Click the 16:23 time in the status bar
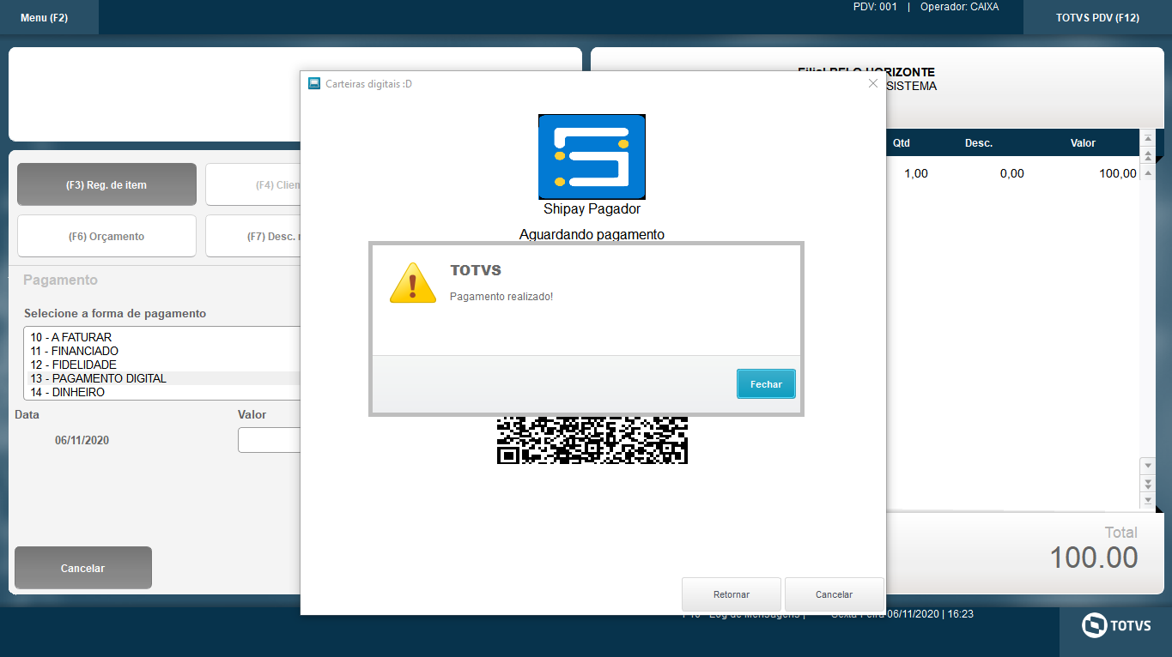The width and height of the screenshot is (1172, 657). 962,614
